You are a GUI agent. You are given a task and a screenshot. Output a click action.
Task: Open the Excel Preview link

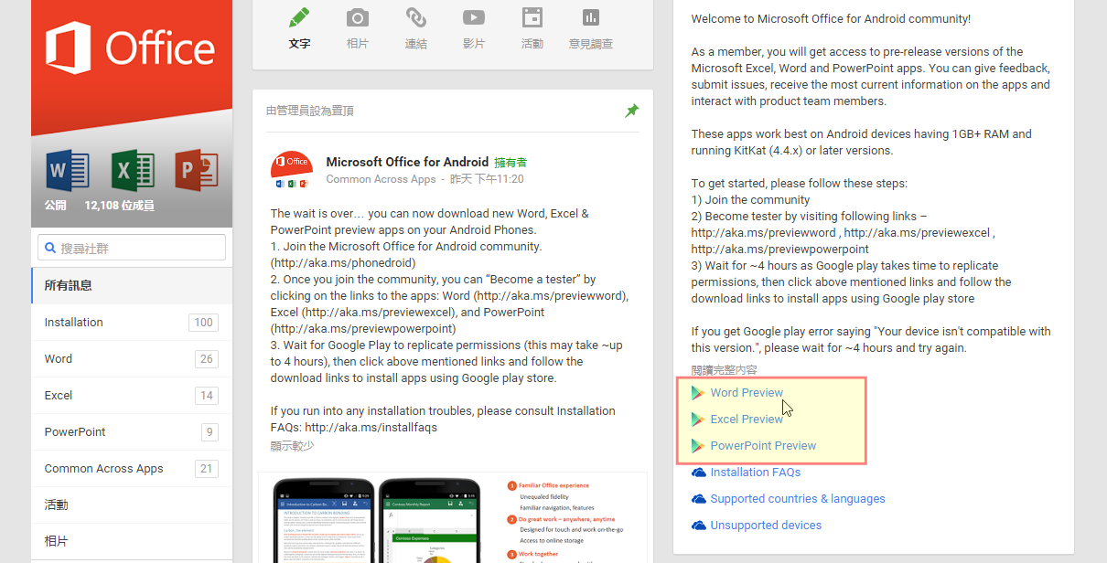click(x=747, y=420)
